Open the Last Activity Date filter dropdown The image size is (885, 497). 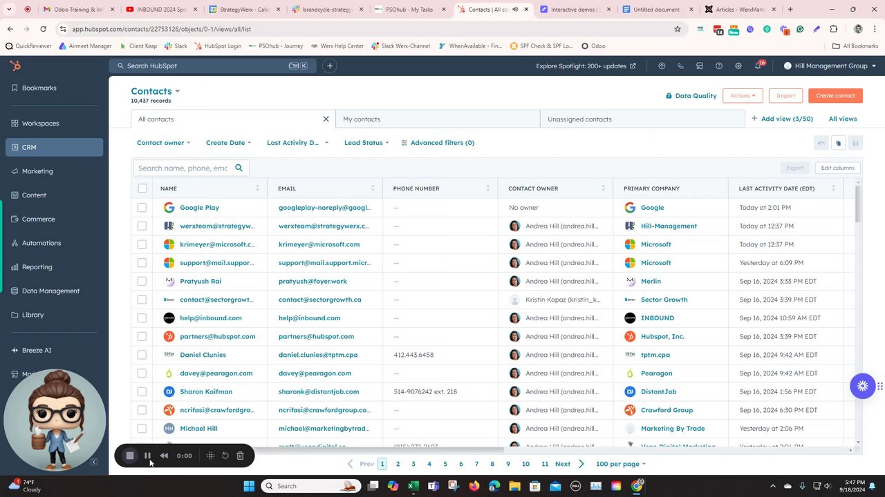click(297, 143)
